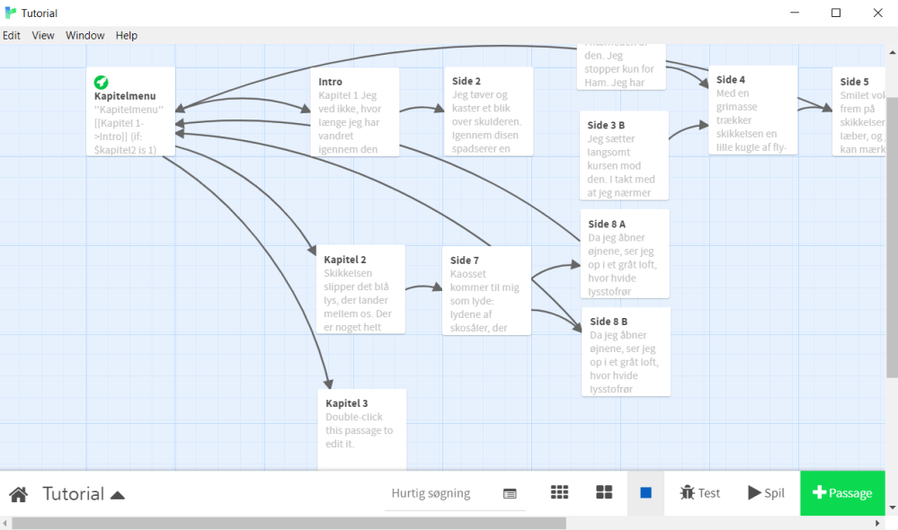Open the find and replace dialog icon
The width and height of the screenshot is (898, 530).
pos(510,493)
